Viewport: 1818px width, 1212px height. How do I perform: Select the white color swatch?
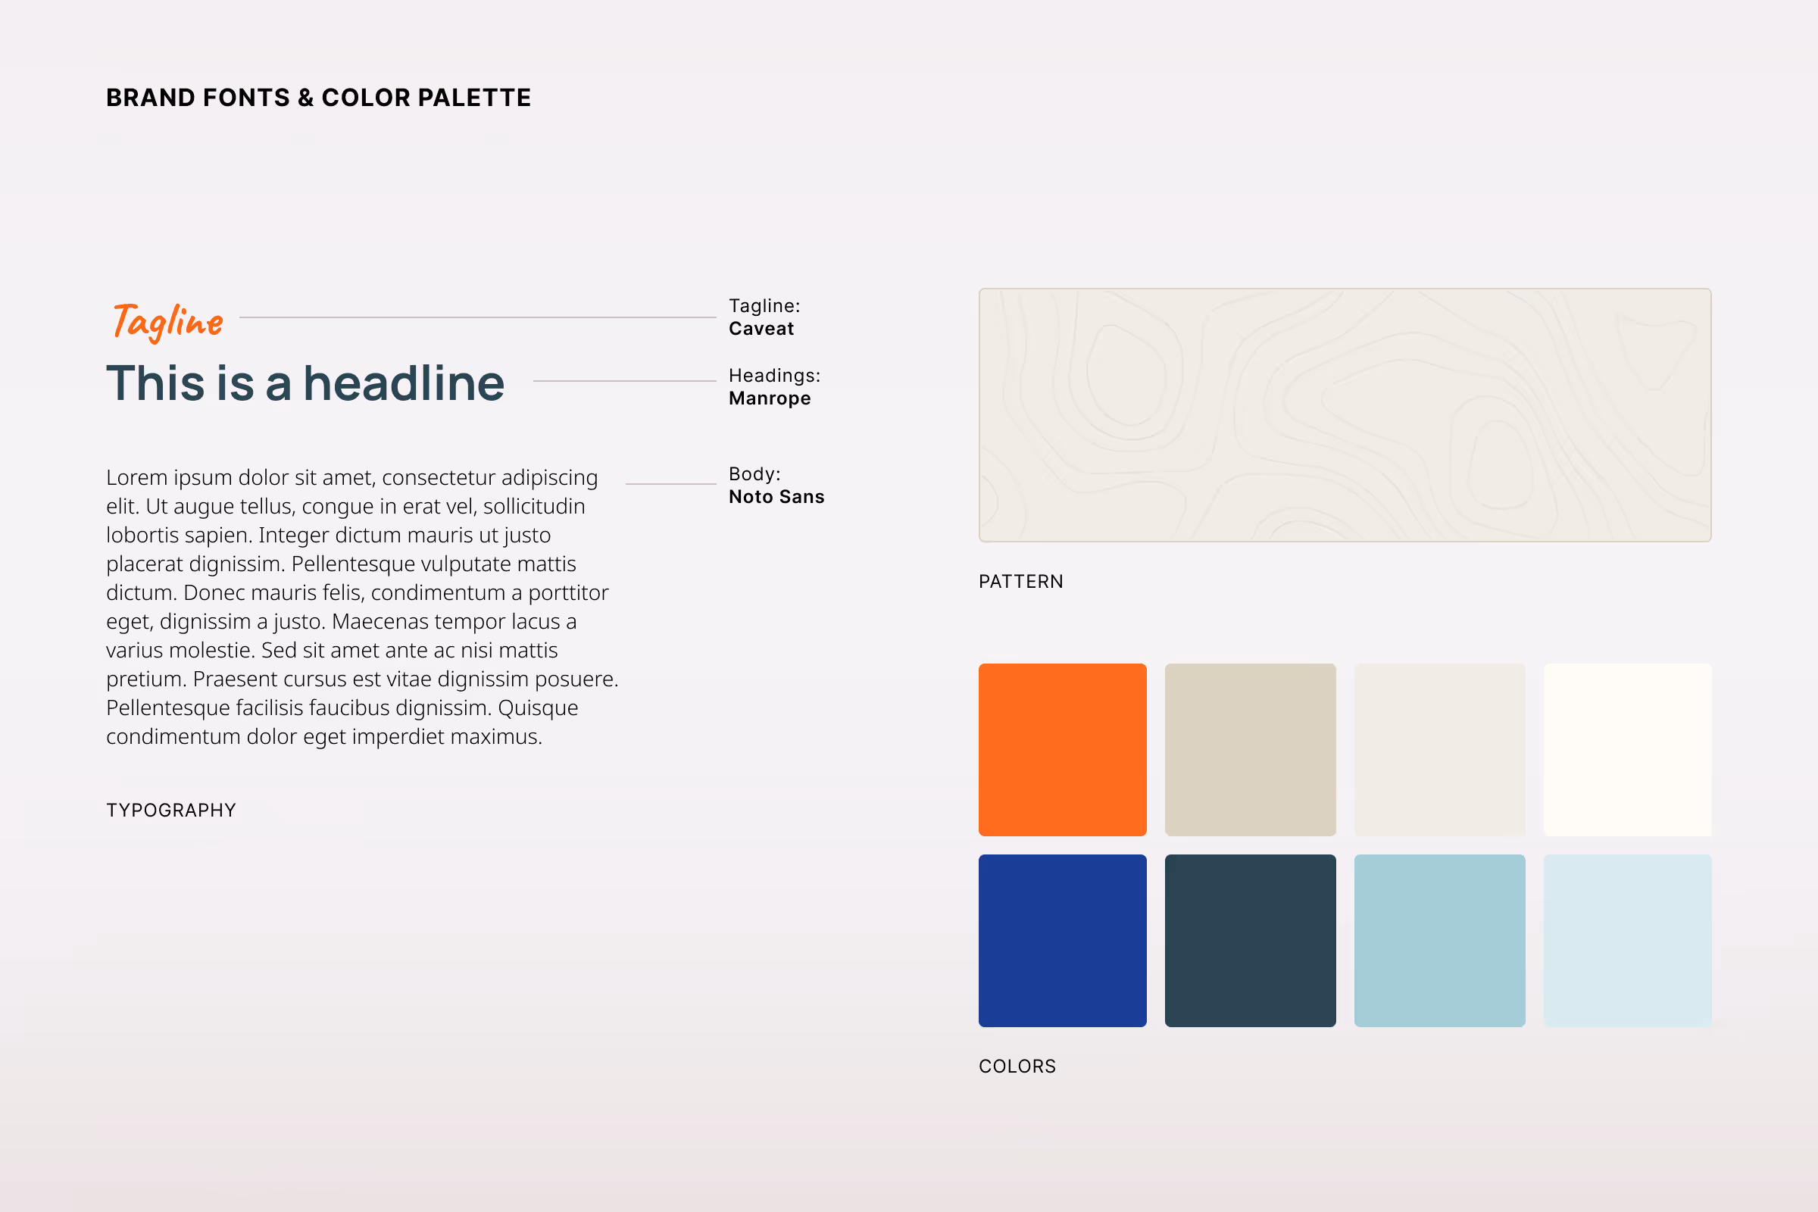click(x=1627, y=749)
